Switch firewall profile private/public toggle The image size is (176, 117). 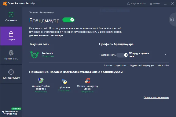click(x=122, y=55)
